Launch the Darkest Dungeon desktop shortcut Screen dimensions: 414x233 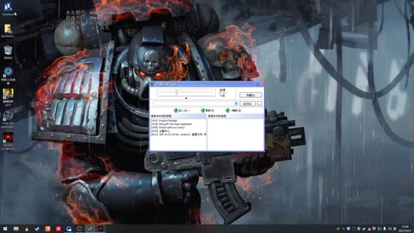(8, 141)
